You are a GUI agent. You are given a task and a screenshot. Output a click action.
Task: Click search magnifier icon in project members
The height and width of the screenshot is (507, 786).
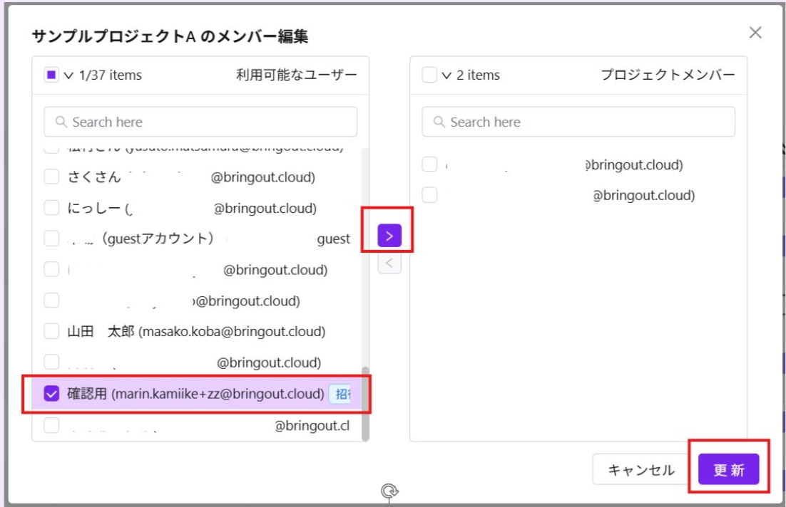point(439,122)
